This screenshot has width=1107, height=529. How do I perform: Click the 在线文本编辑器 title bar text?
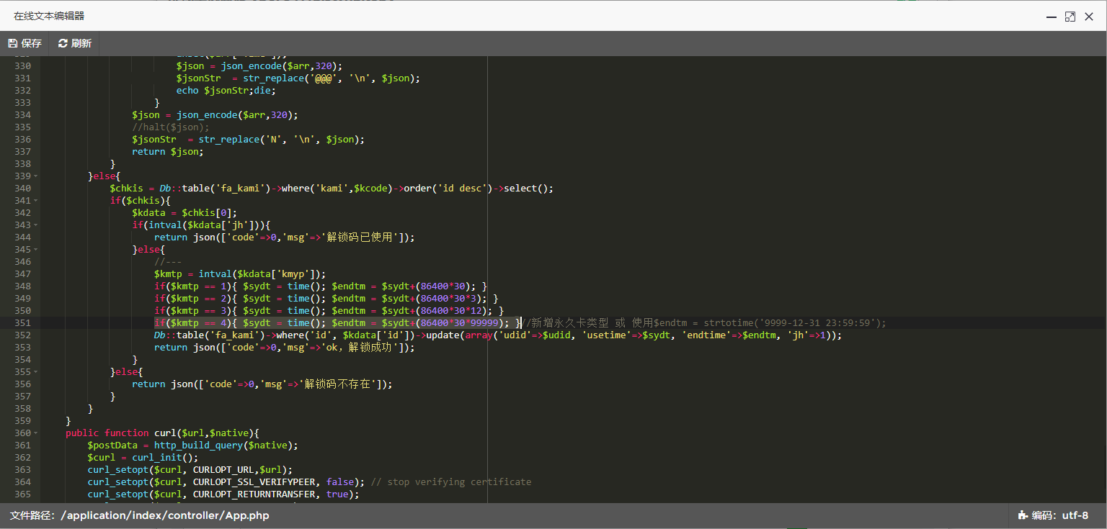click(49, 16)
